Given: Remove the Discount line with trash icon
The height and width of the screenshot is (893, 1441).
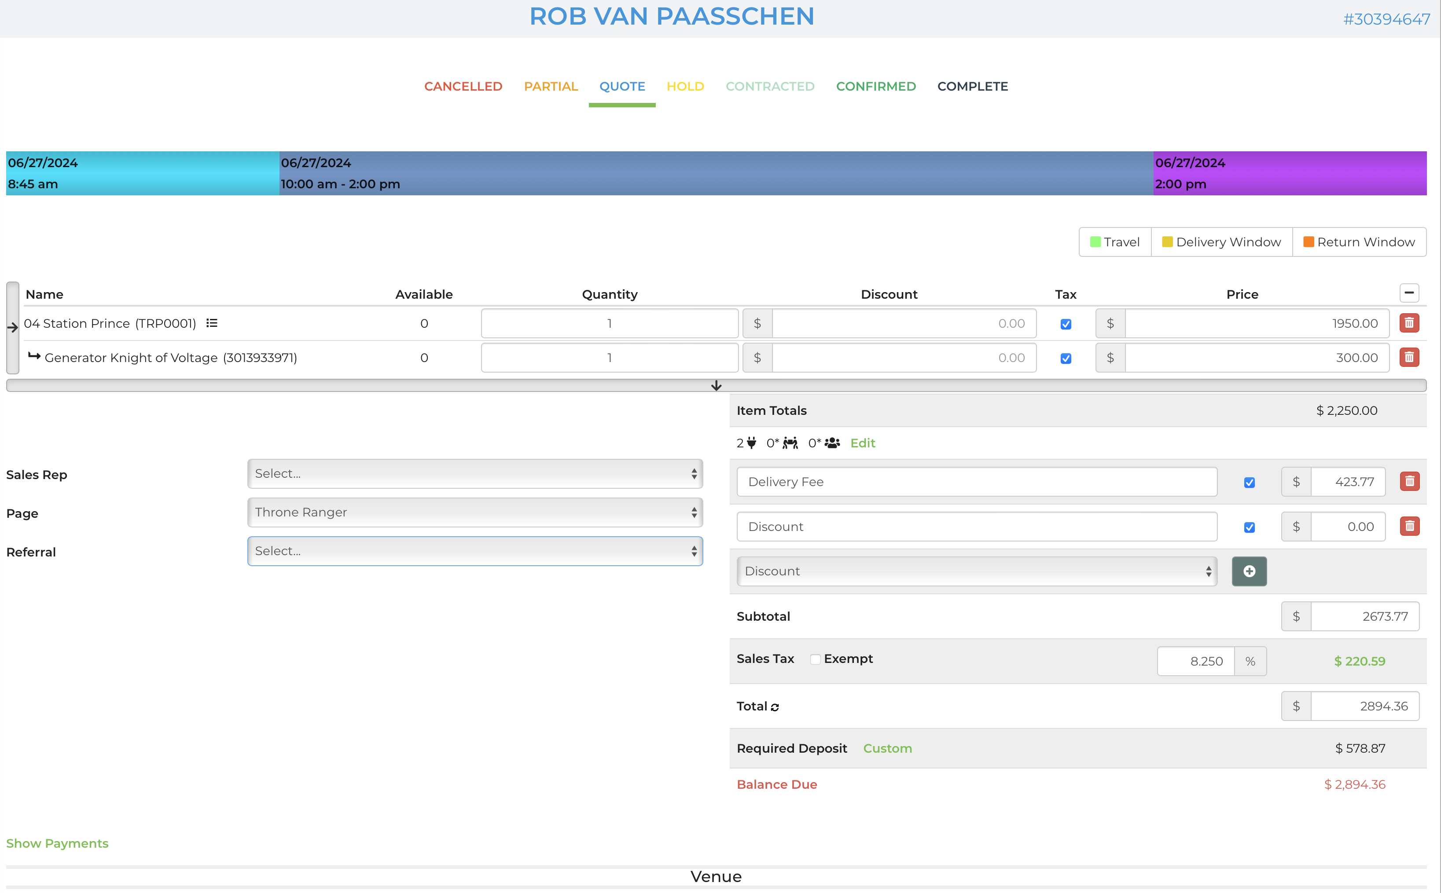Looking at the screenshot, I should (x=1409, y=526).
